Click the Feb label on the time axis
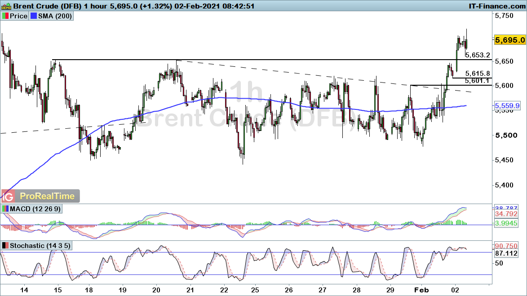This screenshot has width=527, height=296. [421, 290]
